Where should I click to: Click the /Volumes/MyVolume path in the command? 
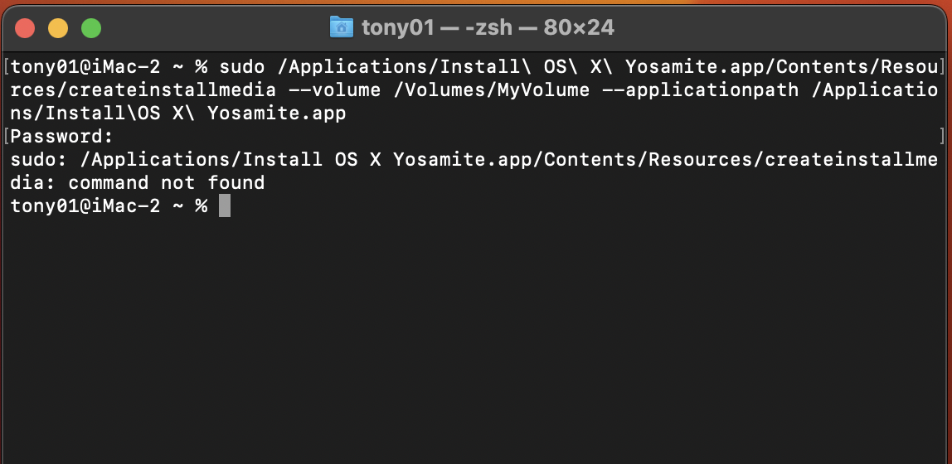pos(491,89)
